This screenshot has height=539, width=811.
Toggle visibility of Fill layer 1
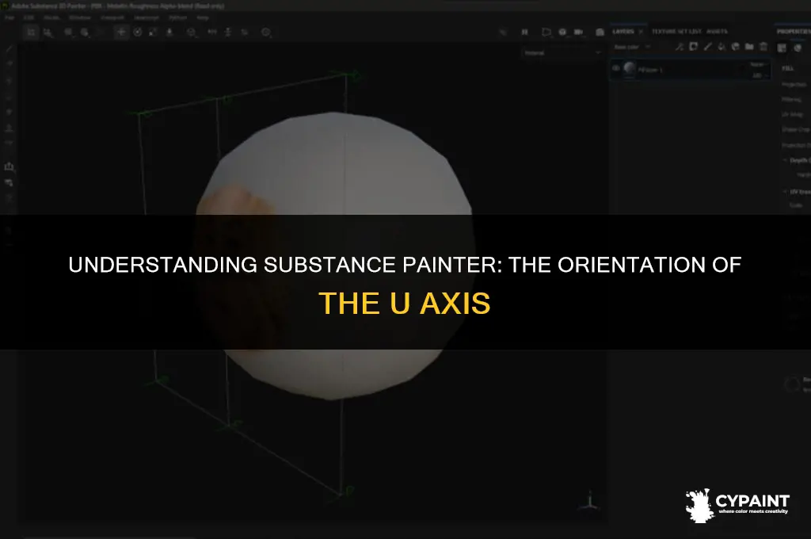[616, 68]
